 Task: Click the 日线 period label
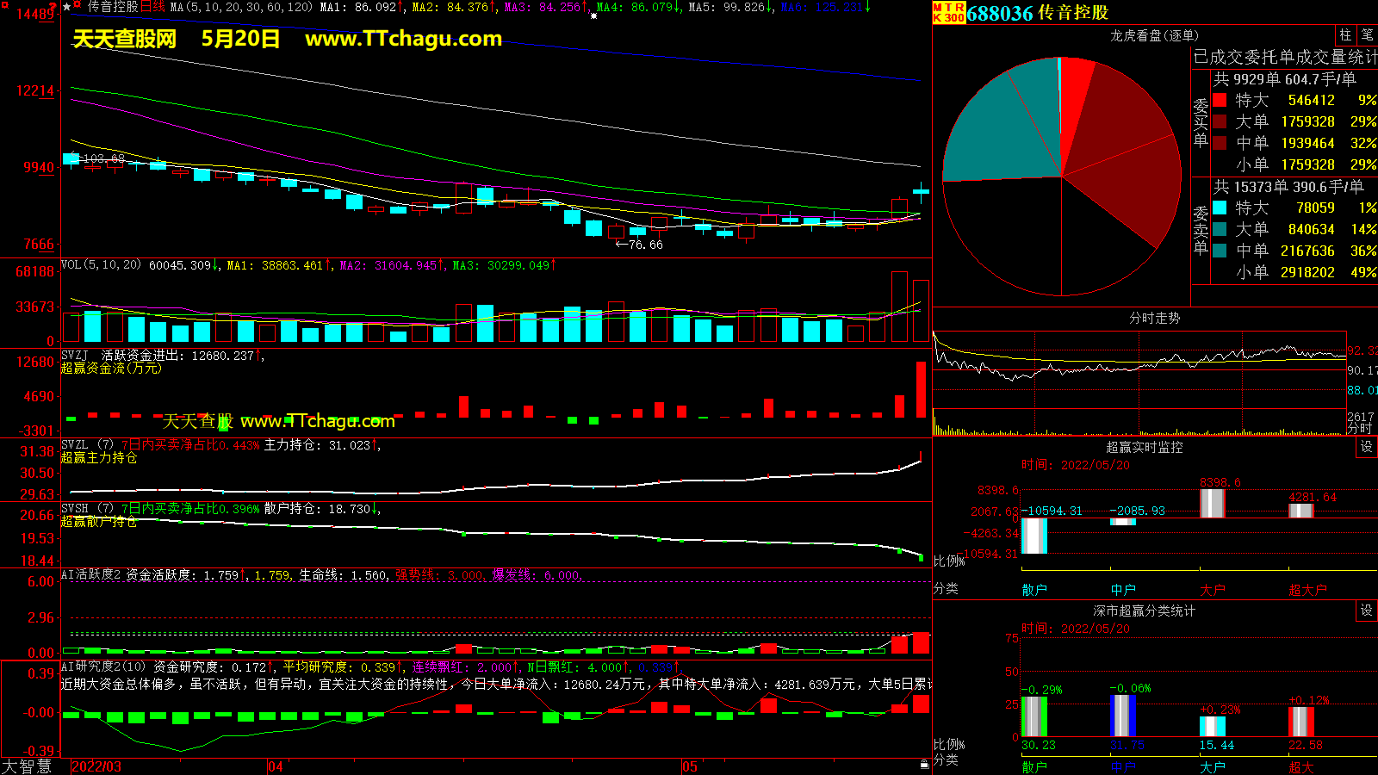coord(152,7)
